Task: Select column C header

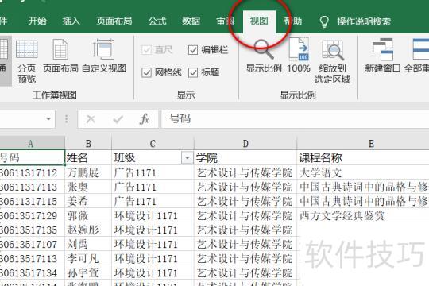Action: (x=153, y=143)
